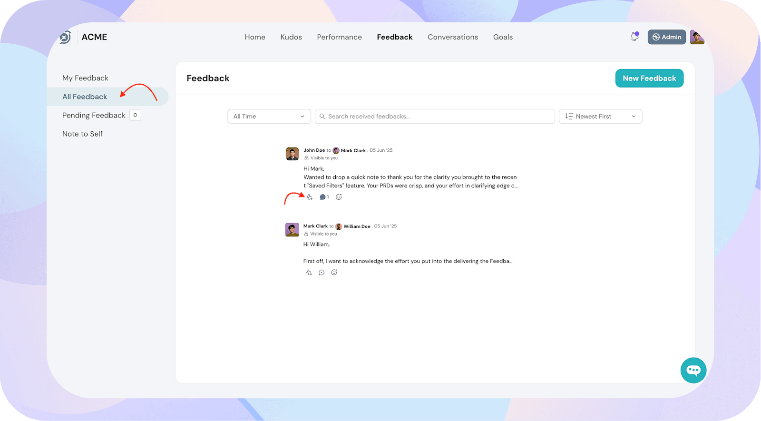Select the Feedback nav tab
The image size is (761, 421).
[395, 37]
